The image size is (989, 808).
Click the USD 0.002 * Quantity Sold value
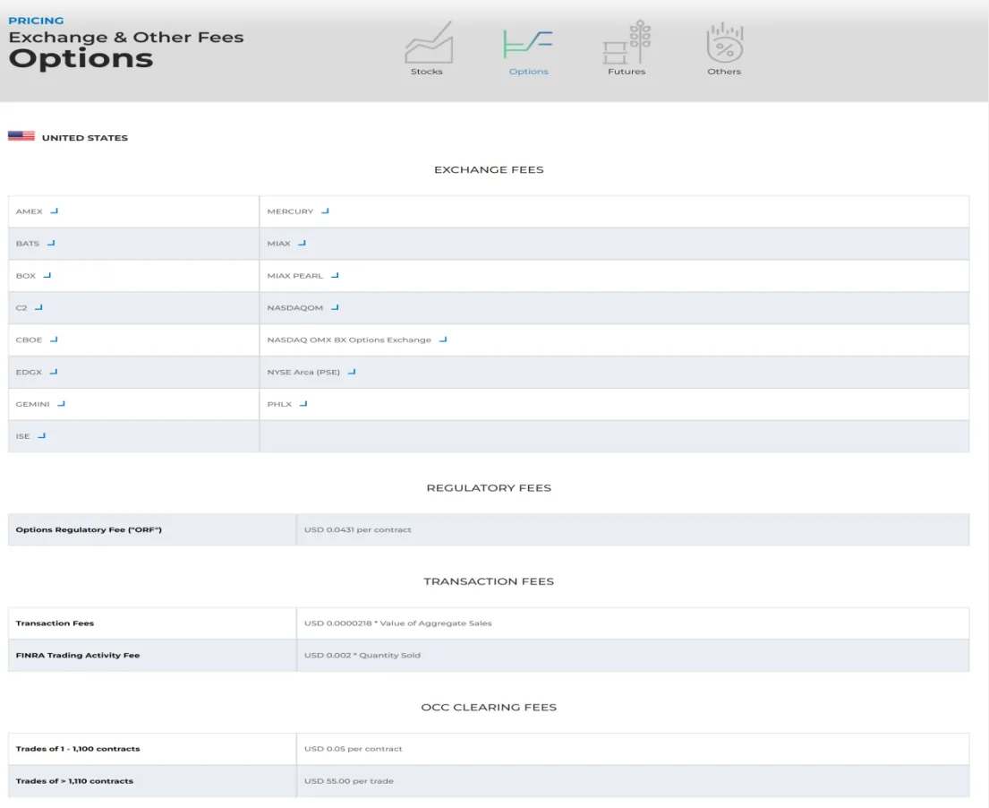point(362,655)
